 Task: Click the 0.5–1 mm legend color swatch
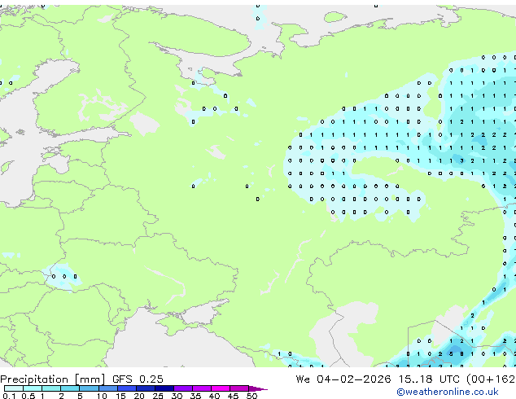[x=33, y=388]
